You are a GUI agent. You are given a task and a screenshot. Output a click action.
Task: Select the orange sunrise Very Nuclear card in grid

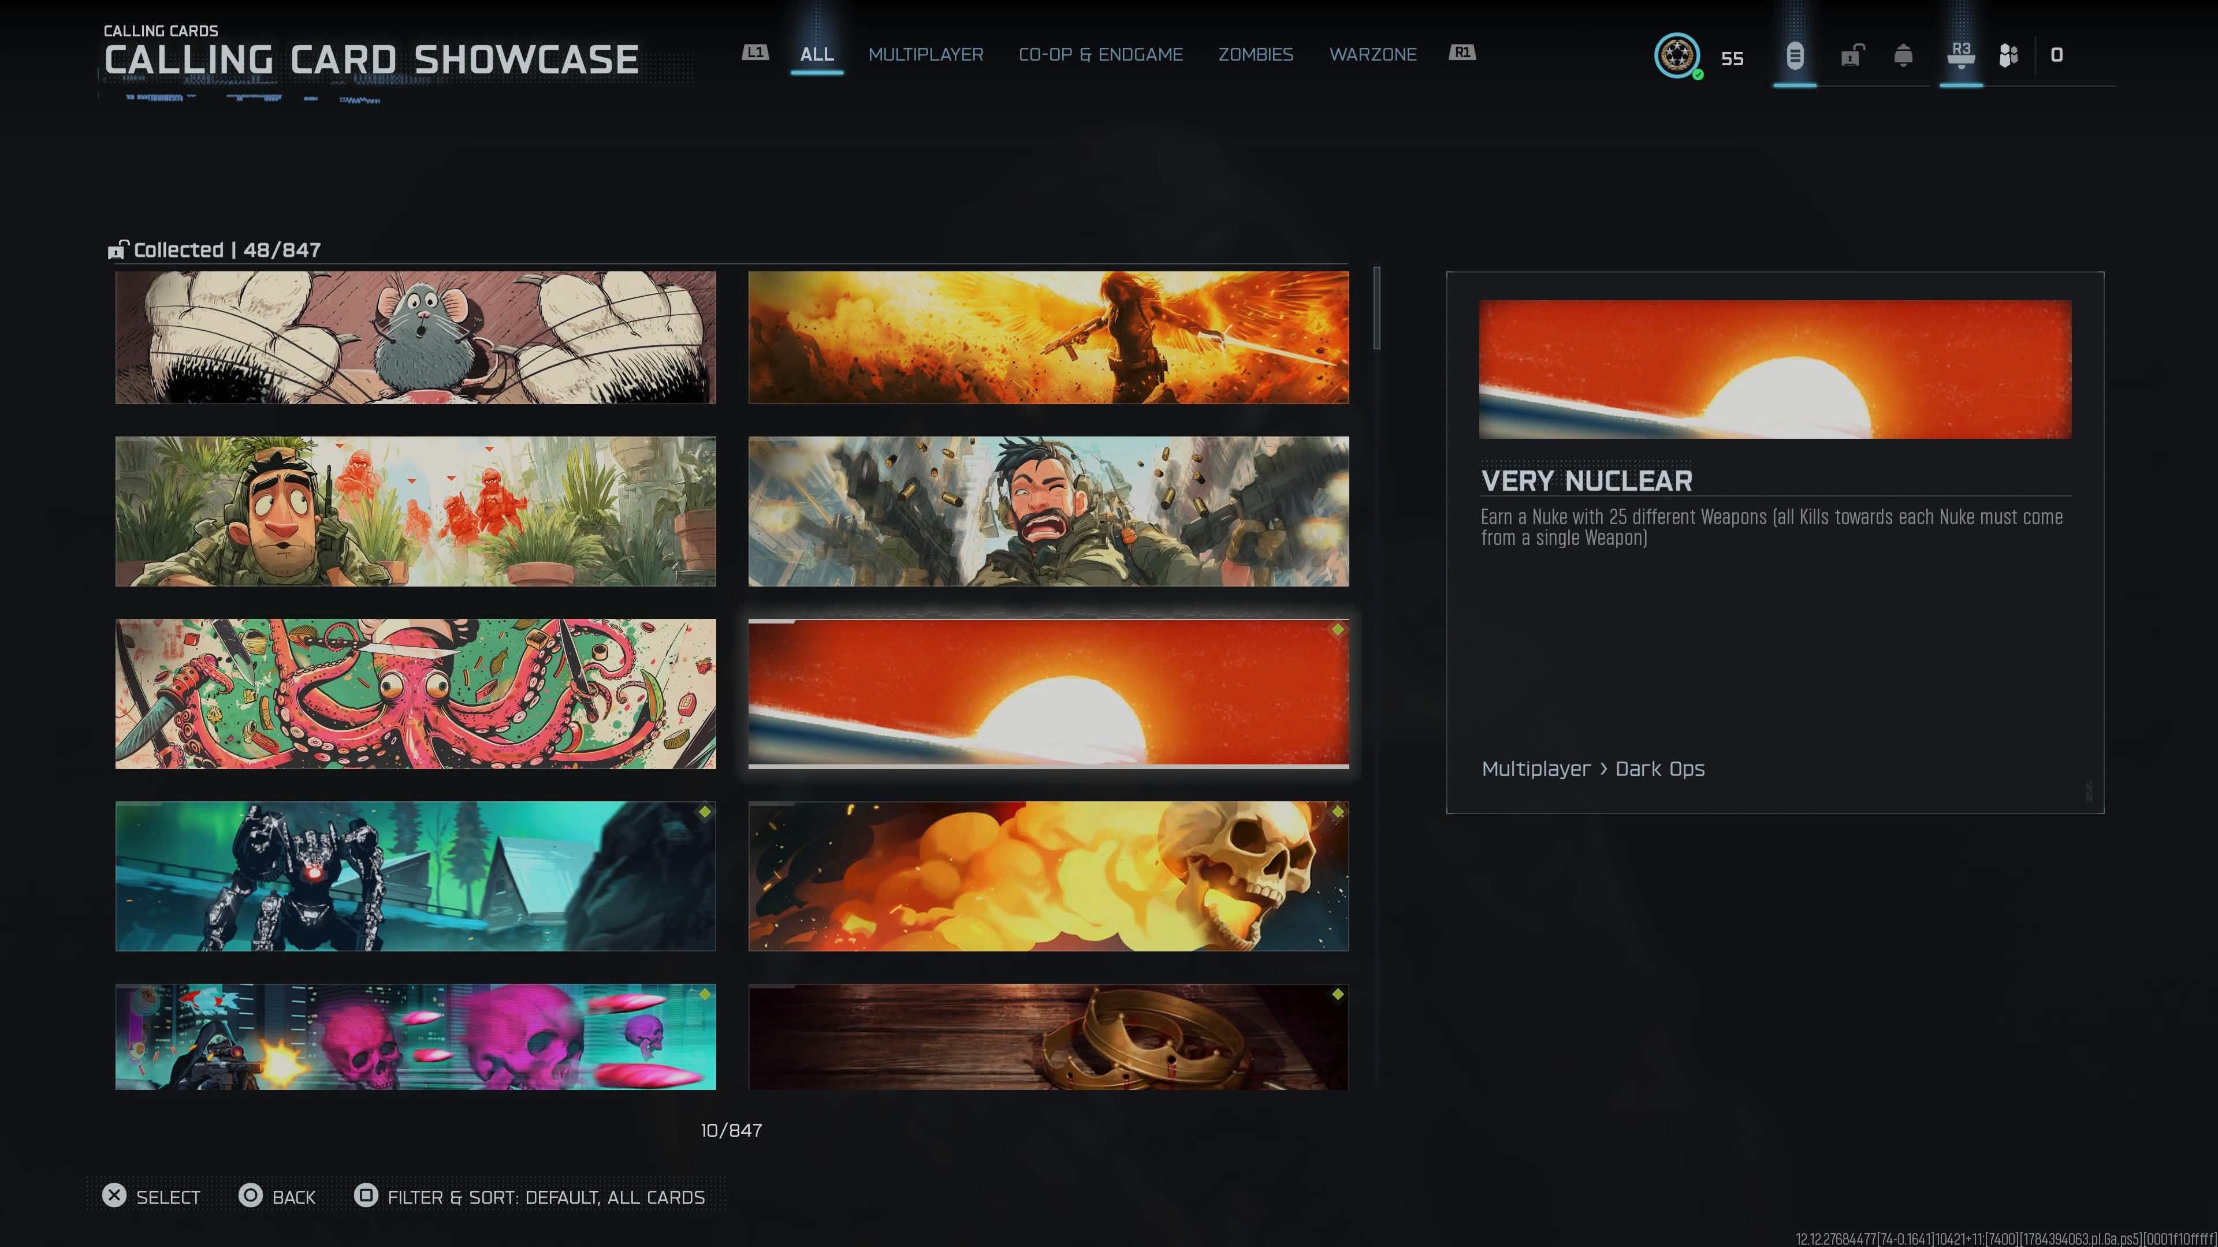(x=1049, y=693)
